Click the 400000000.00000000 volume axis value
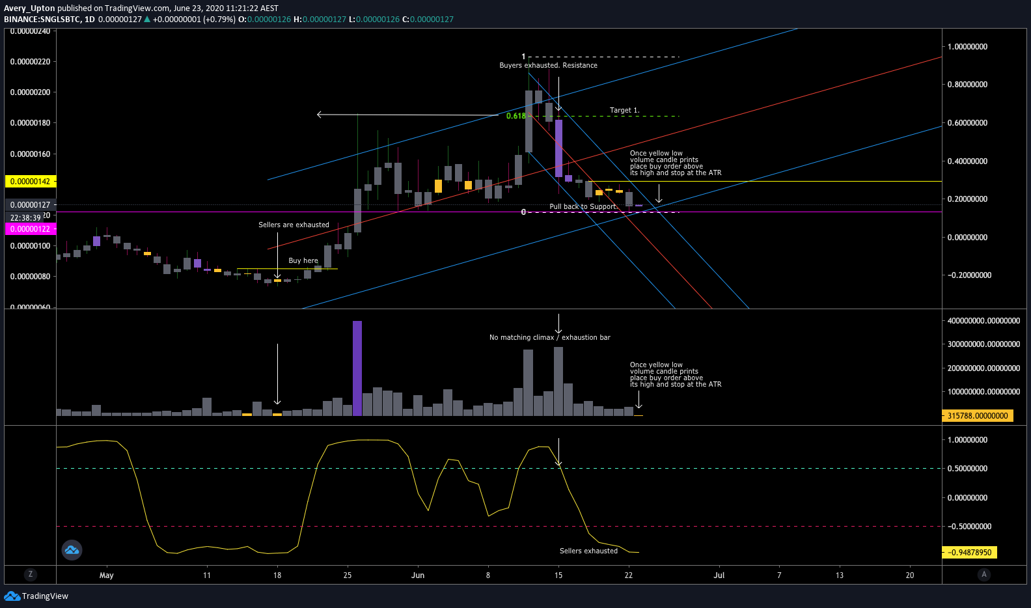The image size is (1031, 608). point(984,321)
